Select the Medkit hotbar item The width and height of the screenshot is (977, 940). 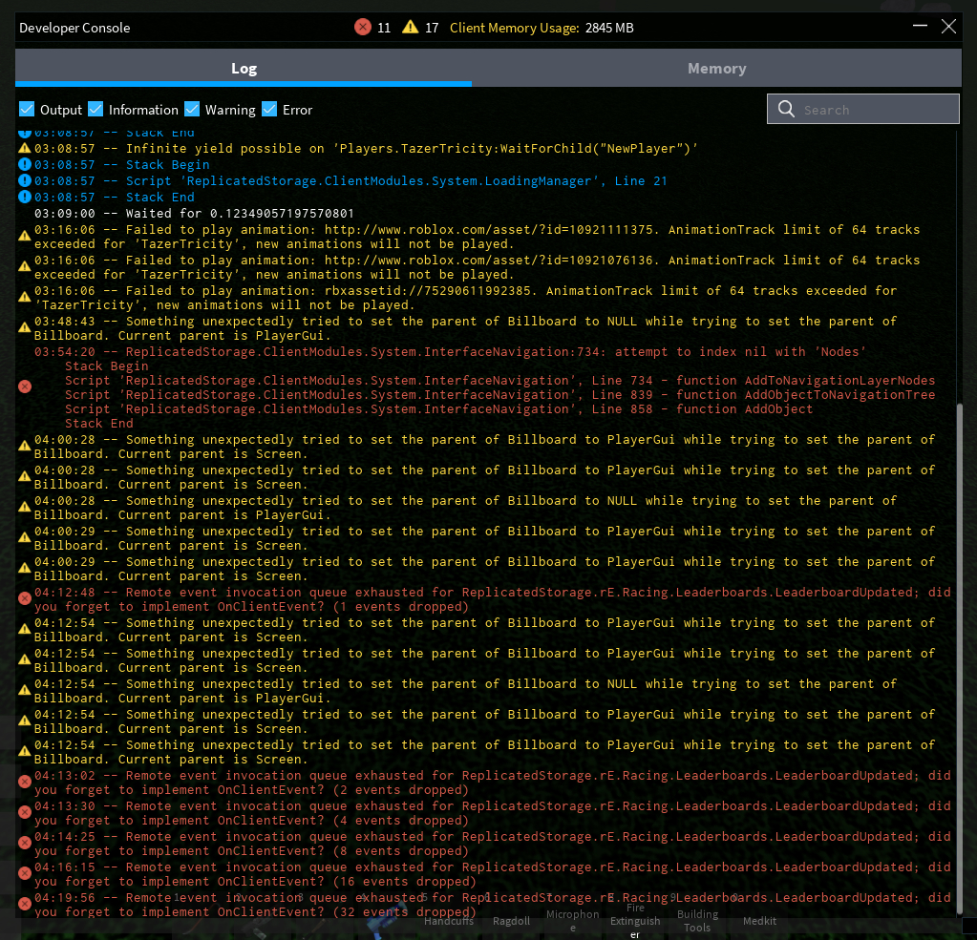pos(759,922)
